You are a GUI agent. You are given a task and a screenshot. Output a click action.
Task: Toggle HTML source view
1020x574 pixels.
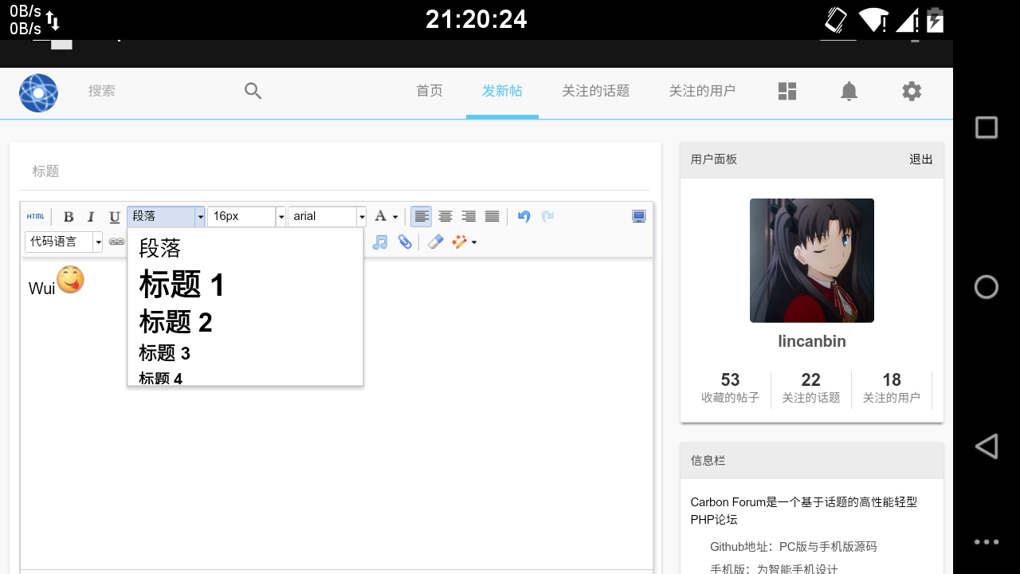coord(35,216)
